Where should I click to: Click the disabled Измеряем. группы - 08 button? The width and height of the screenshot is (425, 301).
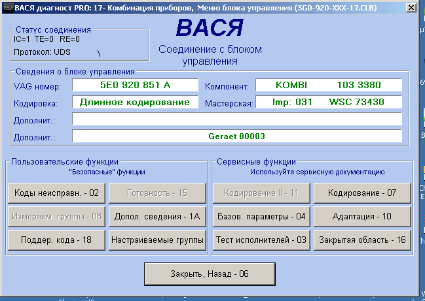pos(56,216)
